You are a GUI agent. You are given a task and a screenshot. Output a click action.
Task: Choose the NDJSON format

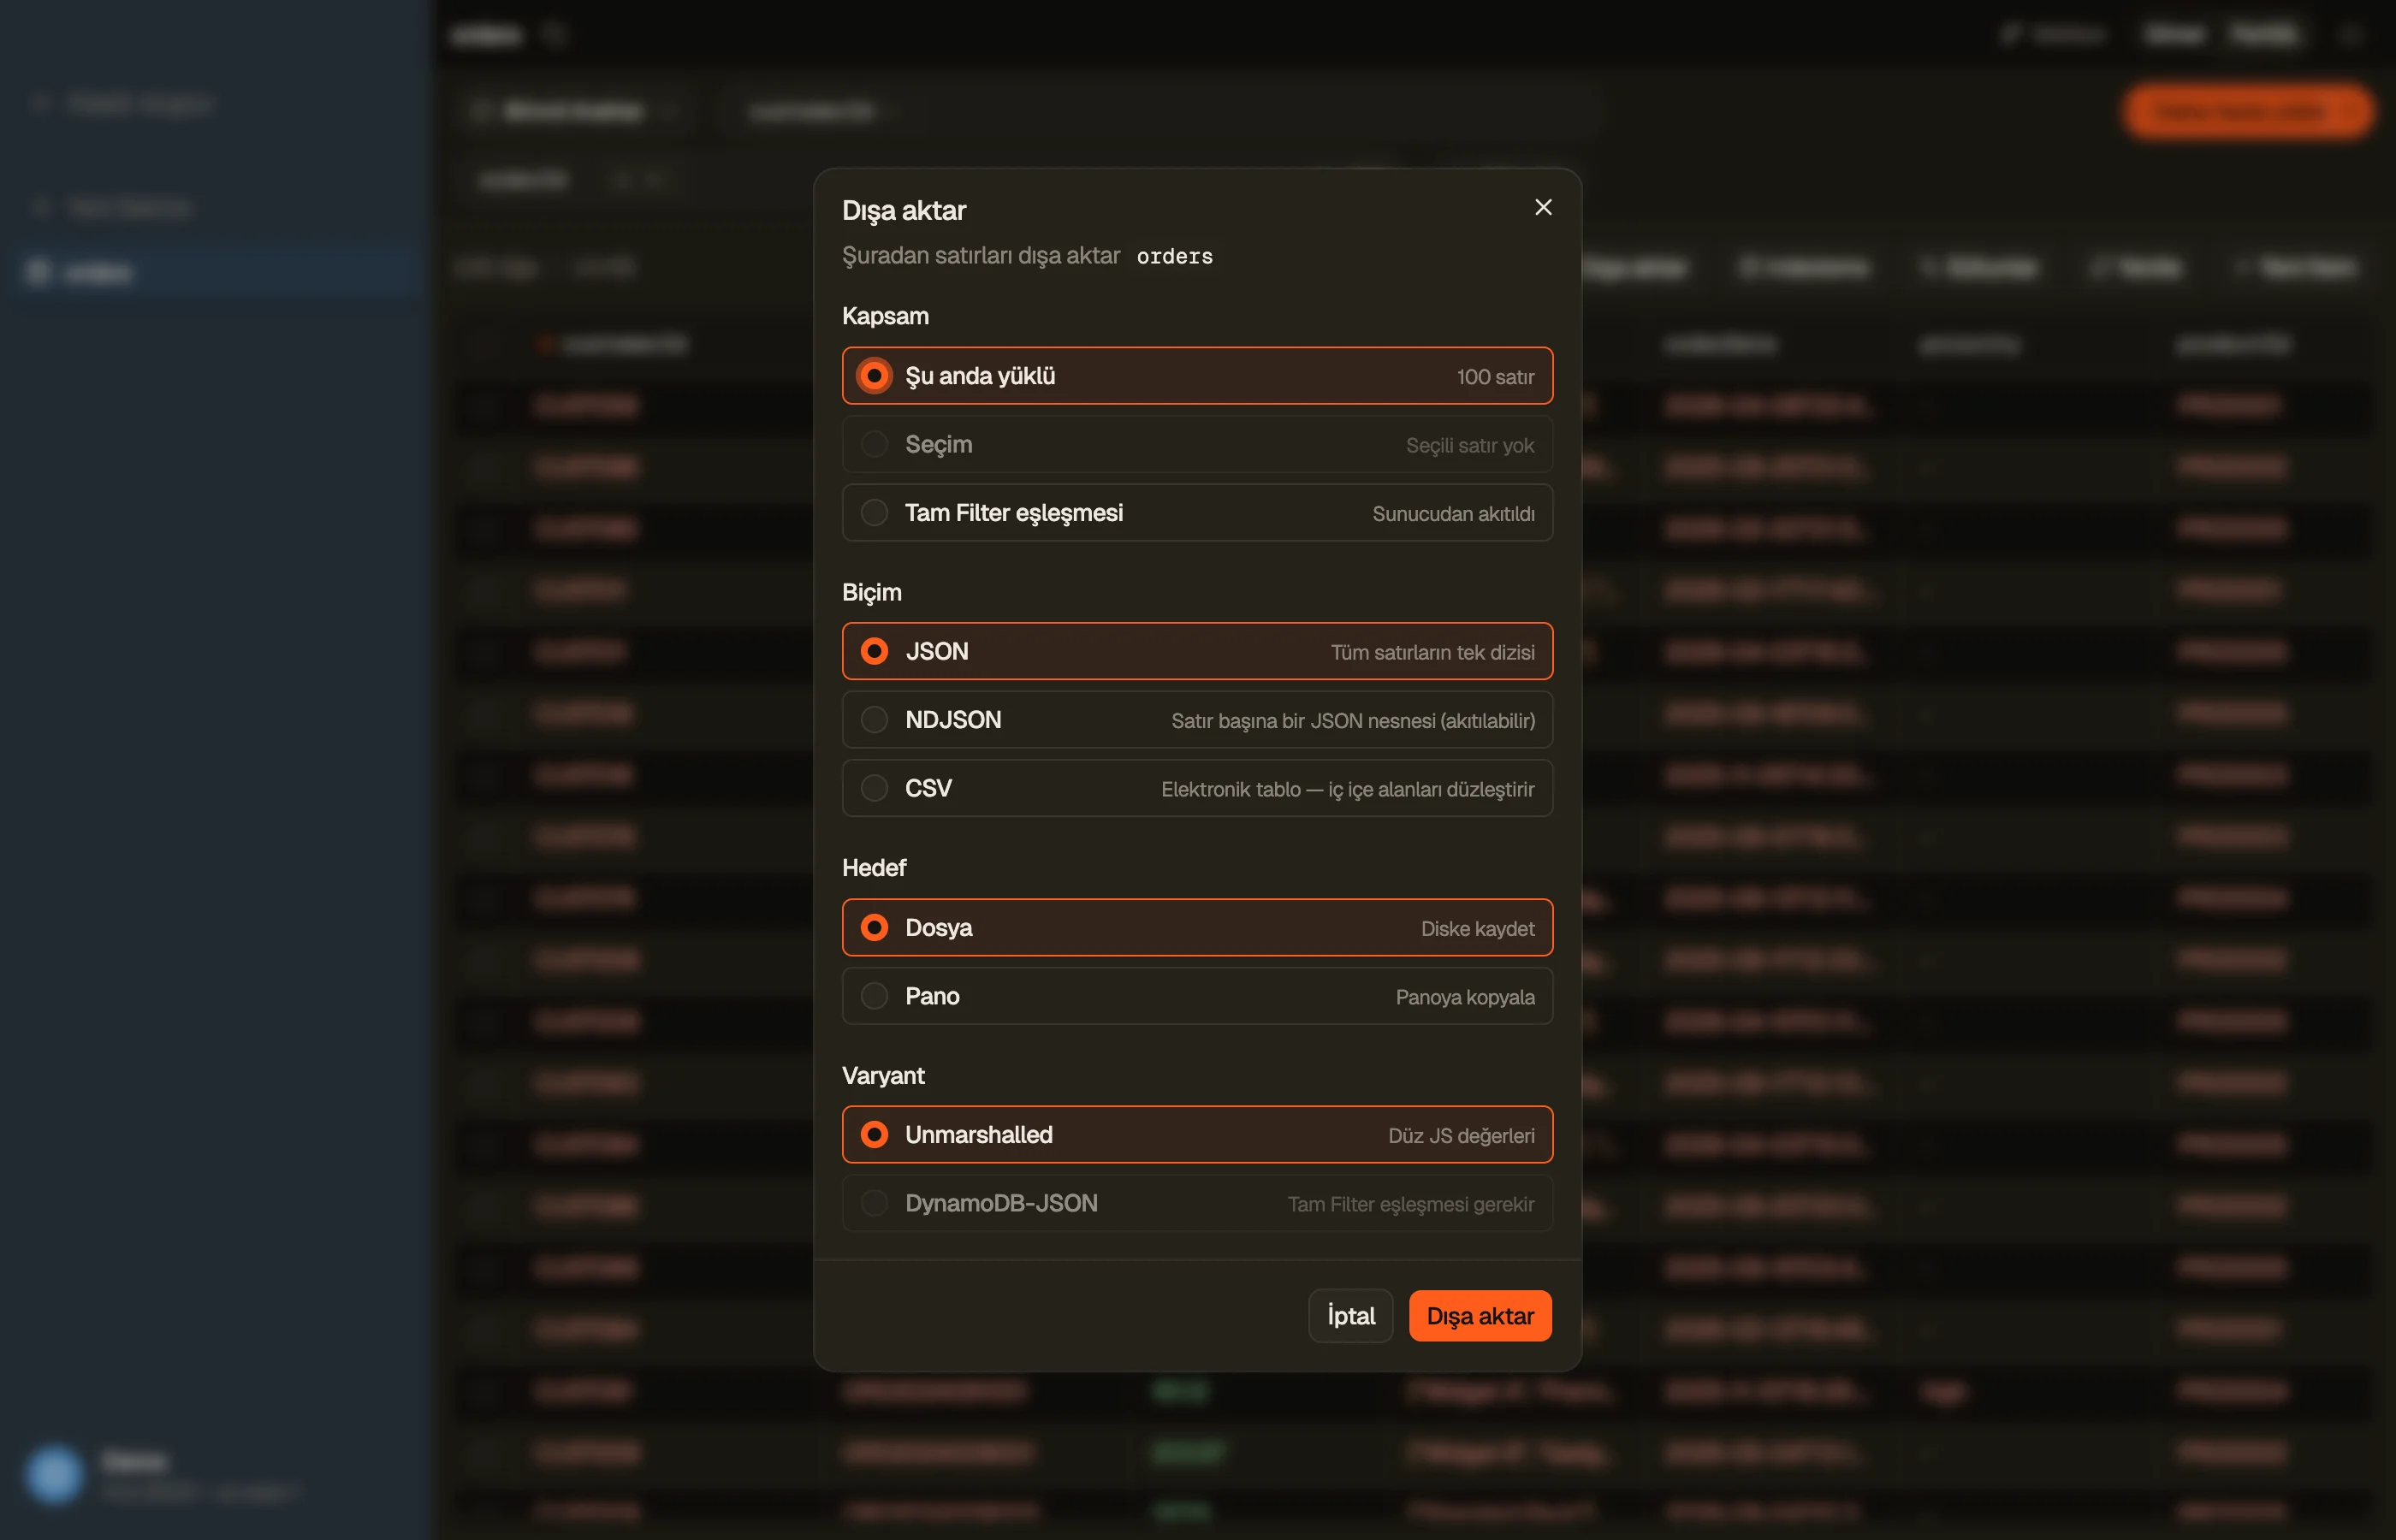point(1197,720)
